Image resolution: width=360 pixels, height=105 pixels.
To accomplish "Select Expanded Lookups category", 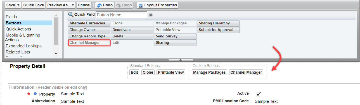I will pyautogui.click(x=24, y=46).
